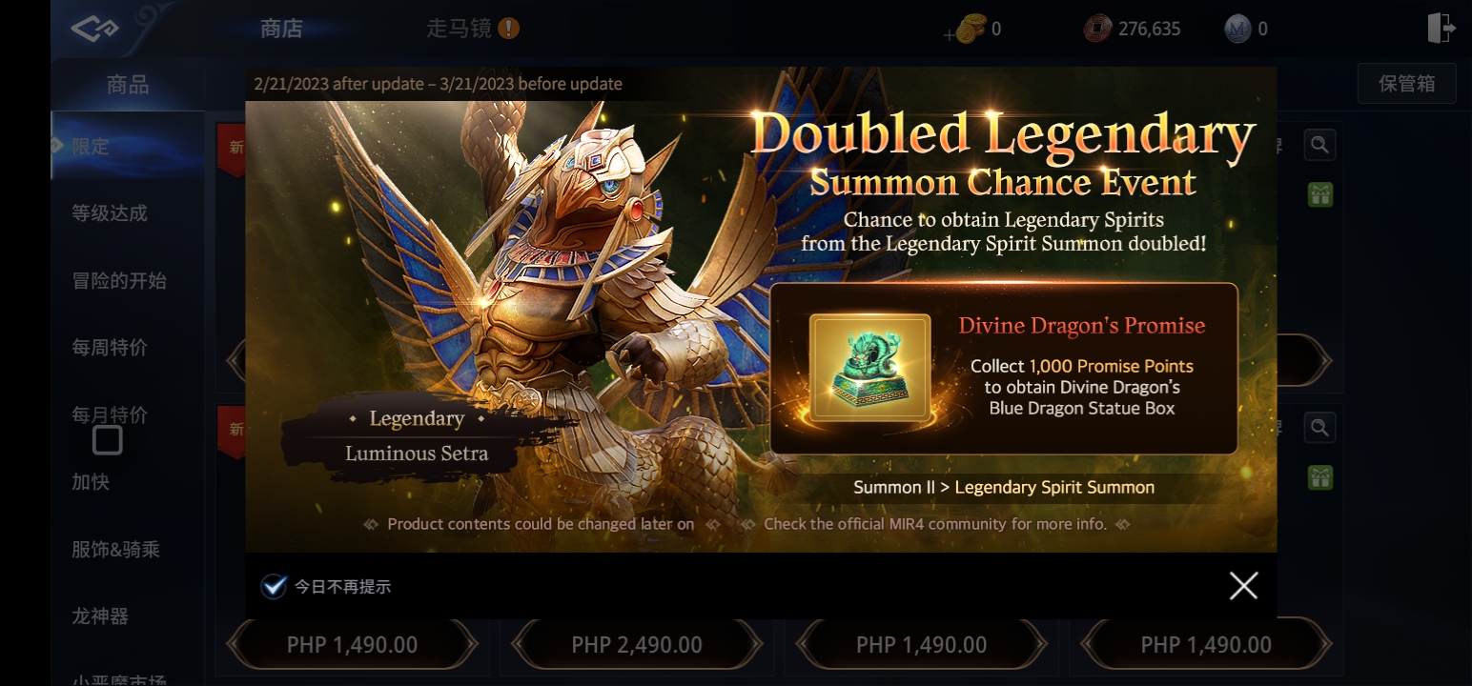1472x686 pixels.
Task: Select 每周特价 category in sidebar
Action: [110, 348]
